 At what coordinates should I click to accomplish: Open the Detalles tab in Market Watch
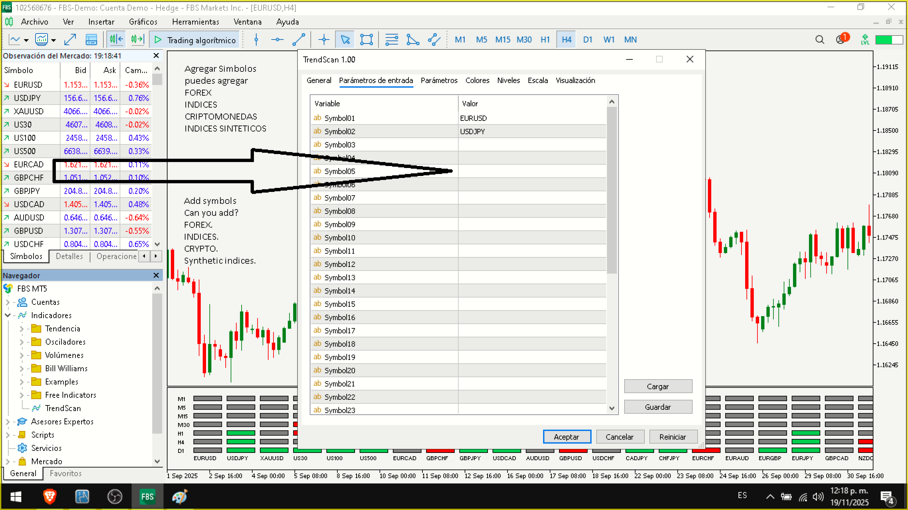pyautogui.click(x=69, y=256)
